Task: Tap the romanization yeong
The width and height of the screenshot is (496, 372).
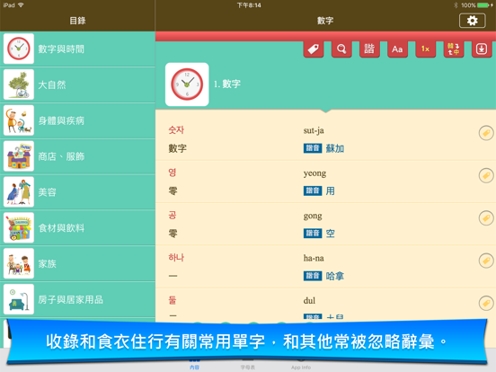Action: point(314,173)
